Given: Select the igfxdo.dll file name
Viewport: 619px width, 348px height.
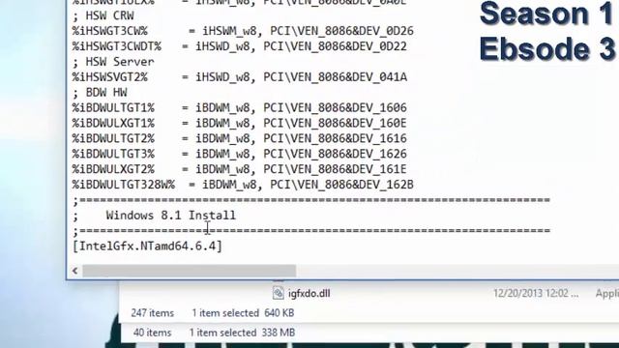Looking at the screenshot, I should (309, 294).
